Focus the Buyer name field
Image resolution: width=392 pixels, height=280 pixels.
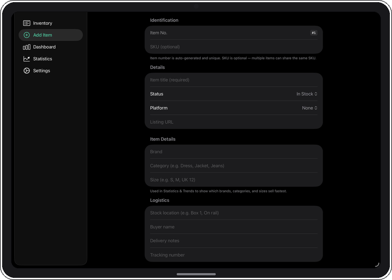(234, 227)
